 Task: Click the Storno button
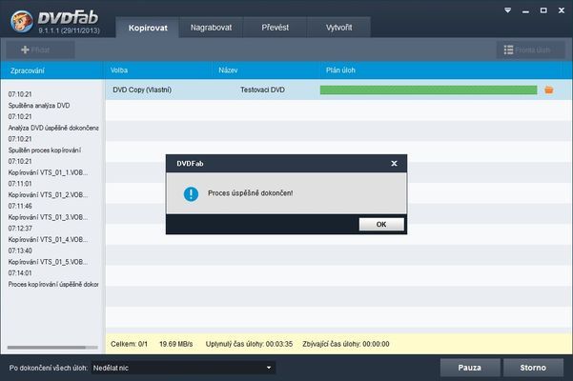(x=533, y=368)
